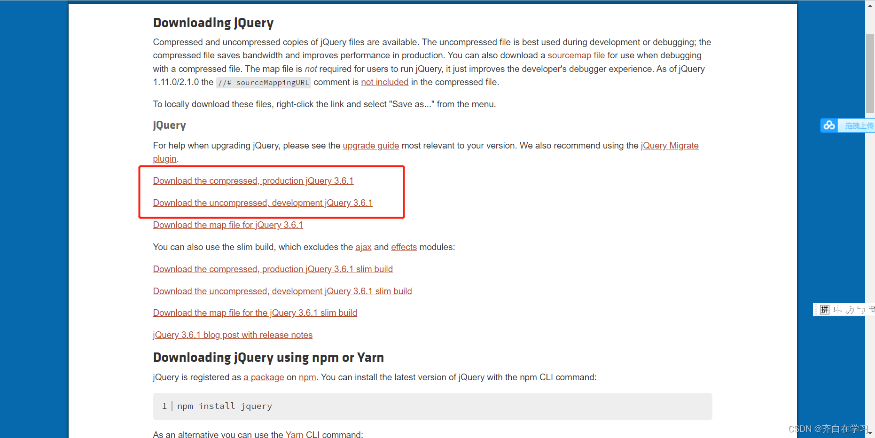Click the Baidu cloud upload icon

coord(829,125)
